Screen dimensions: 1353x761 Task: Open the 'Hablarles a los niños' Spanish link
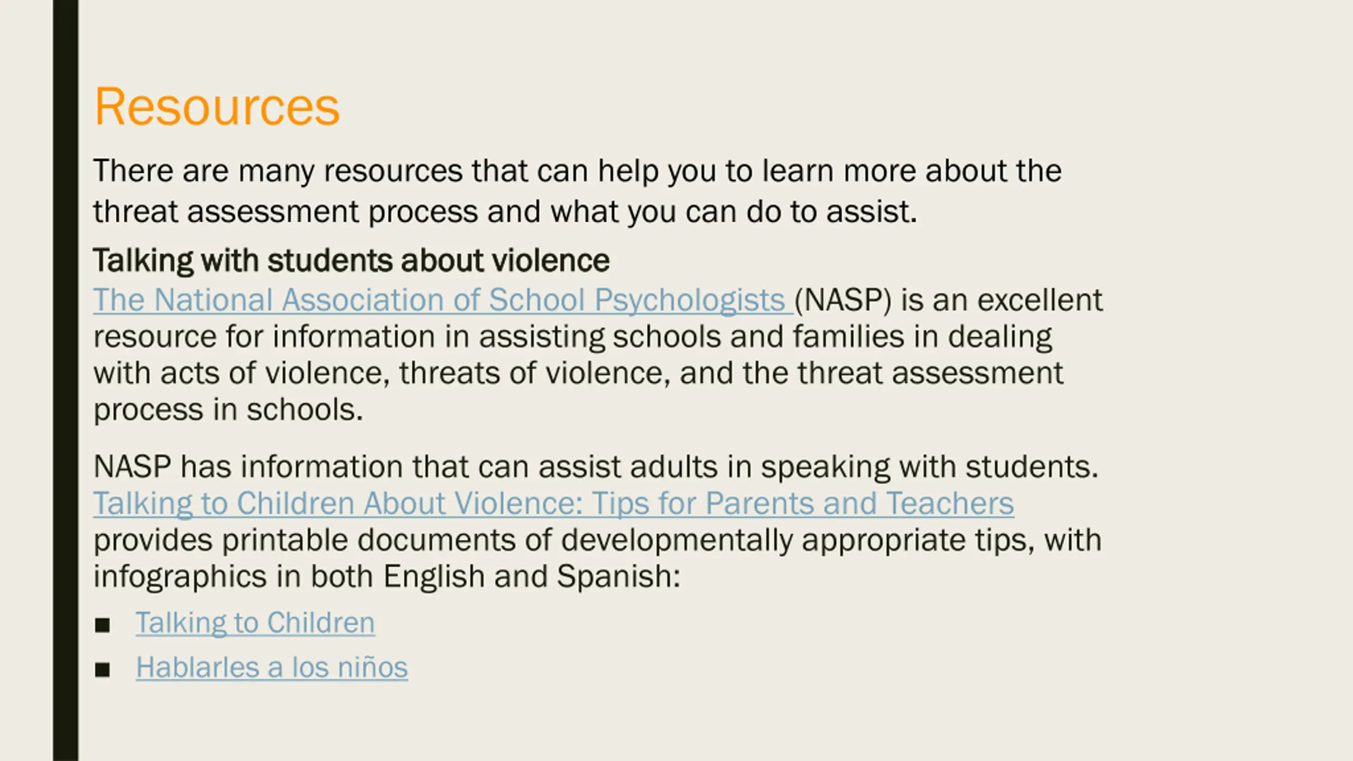point(272,667)
